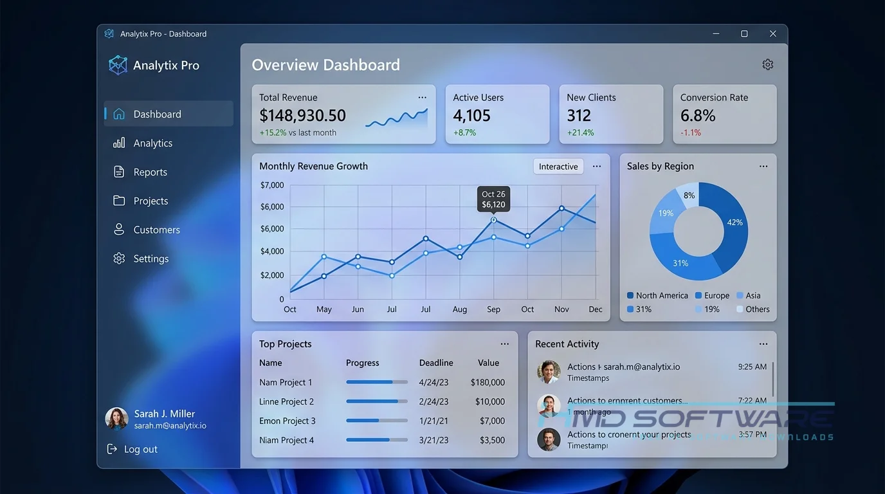Click the highlighted Sep data point on chart

coord(493,220)
